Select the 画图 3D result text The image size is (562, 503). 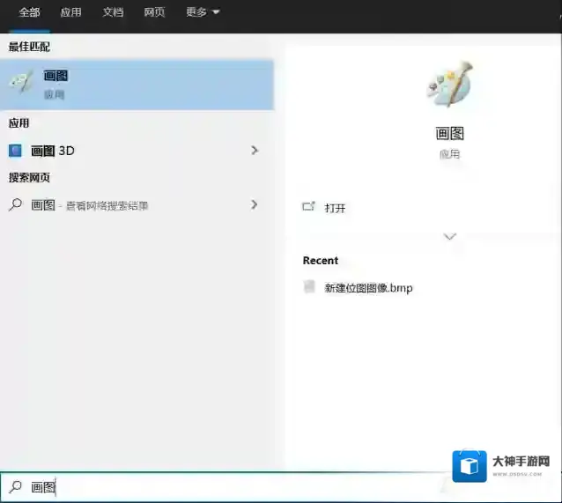pos(53,151)
